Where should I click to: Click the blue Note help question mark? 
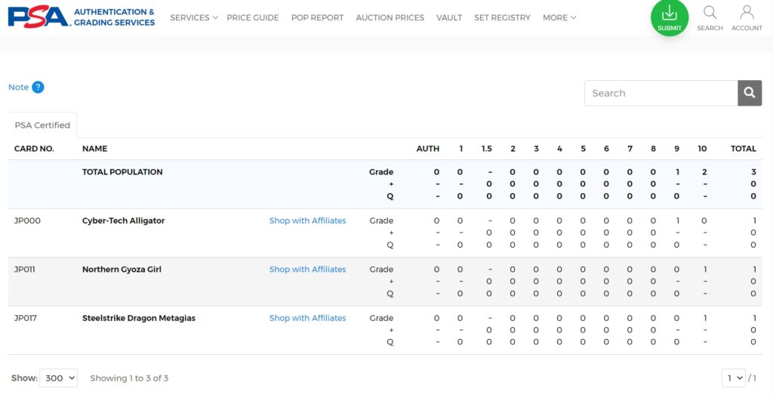[x=38, y=88]
